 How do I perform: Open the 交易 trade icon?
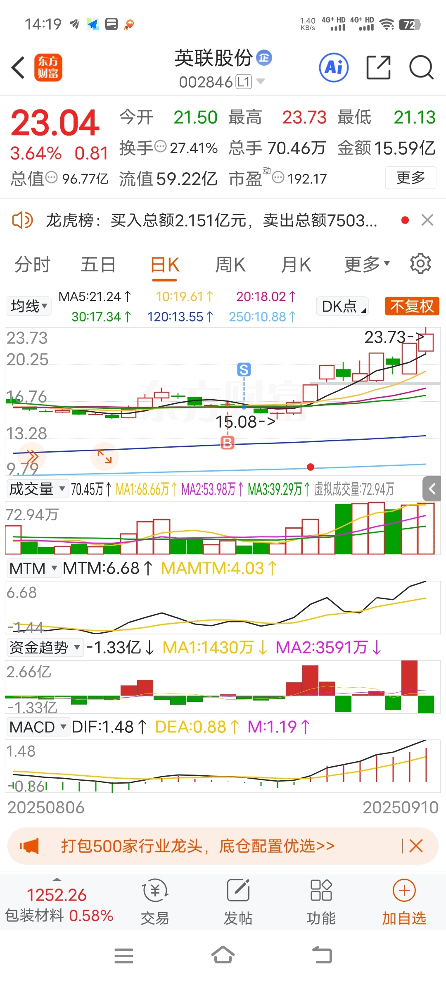(x=155, y=902)
